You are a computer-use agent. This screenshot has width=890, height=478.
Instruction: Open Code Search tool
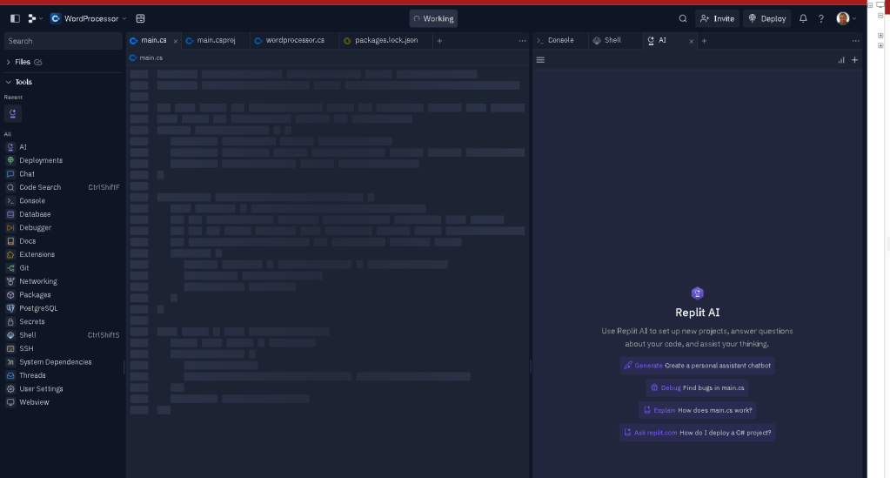(63, 187)
